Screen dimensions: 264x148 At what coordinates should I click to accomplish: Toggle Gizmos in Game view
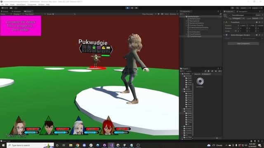(173, 14)
